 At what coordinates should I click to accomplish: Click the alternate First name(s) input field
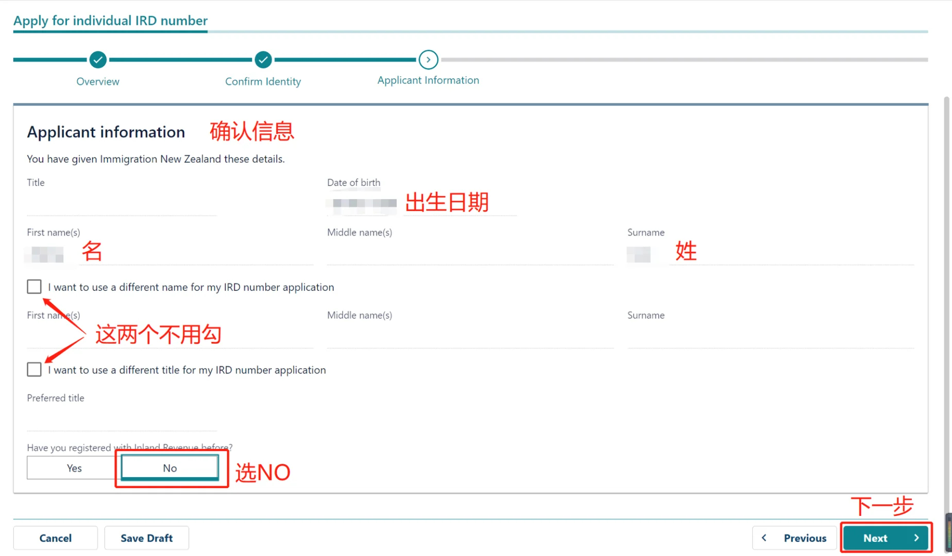(x=170, y=337)
